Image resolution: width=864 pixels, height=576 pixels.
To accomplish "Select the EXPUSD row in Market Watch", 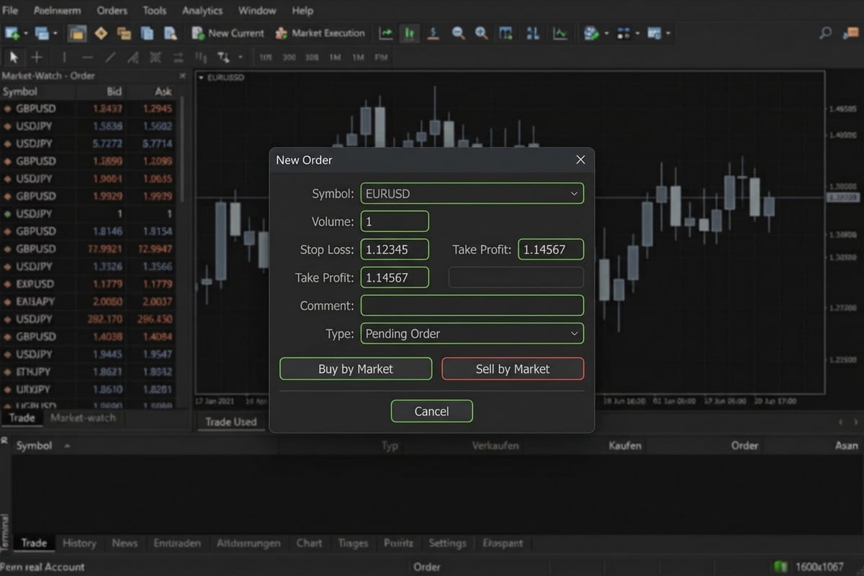I will click(x=88, y=284).
